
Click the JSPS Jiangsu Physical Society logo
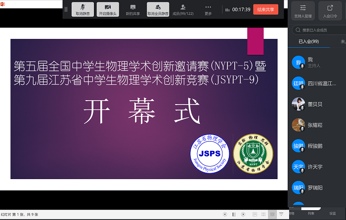(210, 154)
